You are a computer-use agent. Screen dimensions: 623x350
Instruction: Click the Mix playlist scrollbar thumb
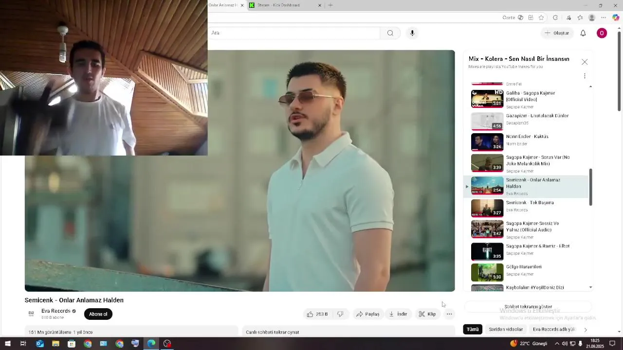[591, 187]
